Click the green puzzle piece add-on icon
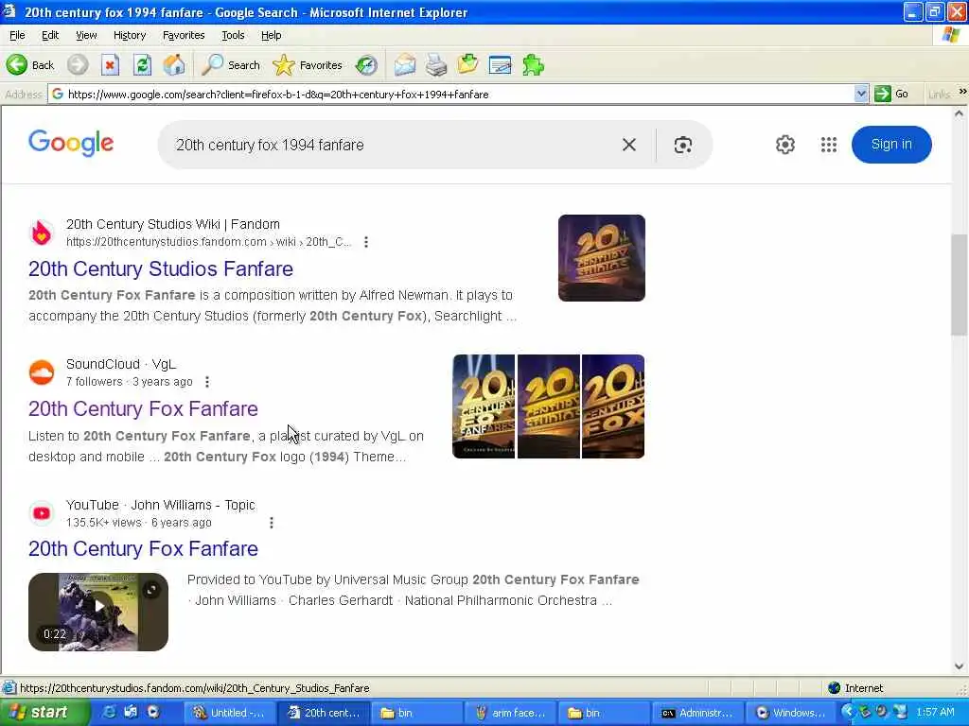 pos(533,65)
